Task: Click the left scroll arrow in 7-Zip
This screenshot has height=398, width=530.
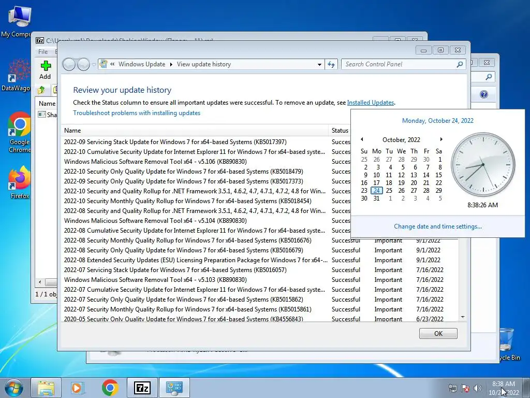Action: point(40,282)
